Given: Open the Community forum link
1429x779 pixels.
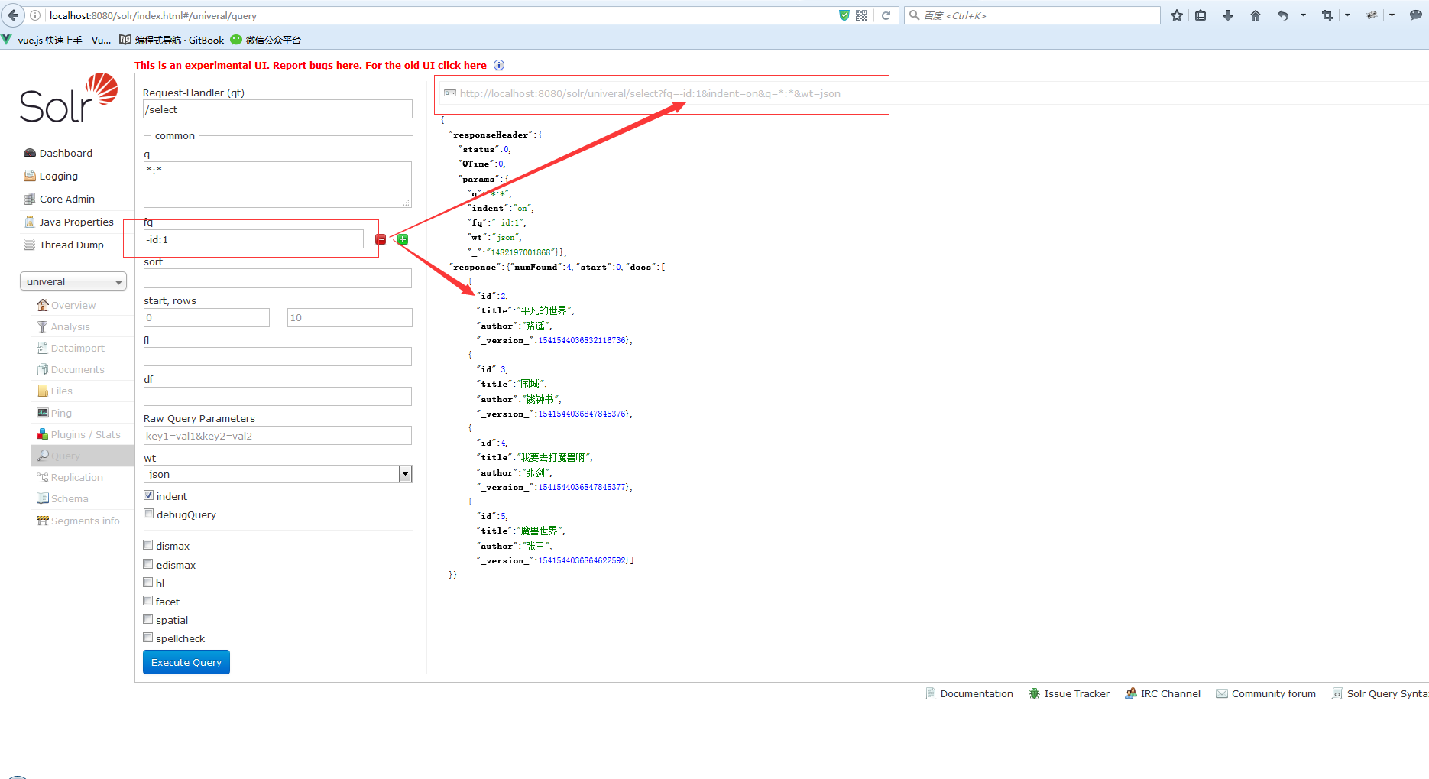Looking at the screenshot, I should (1265, 693).
